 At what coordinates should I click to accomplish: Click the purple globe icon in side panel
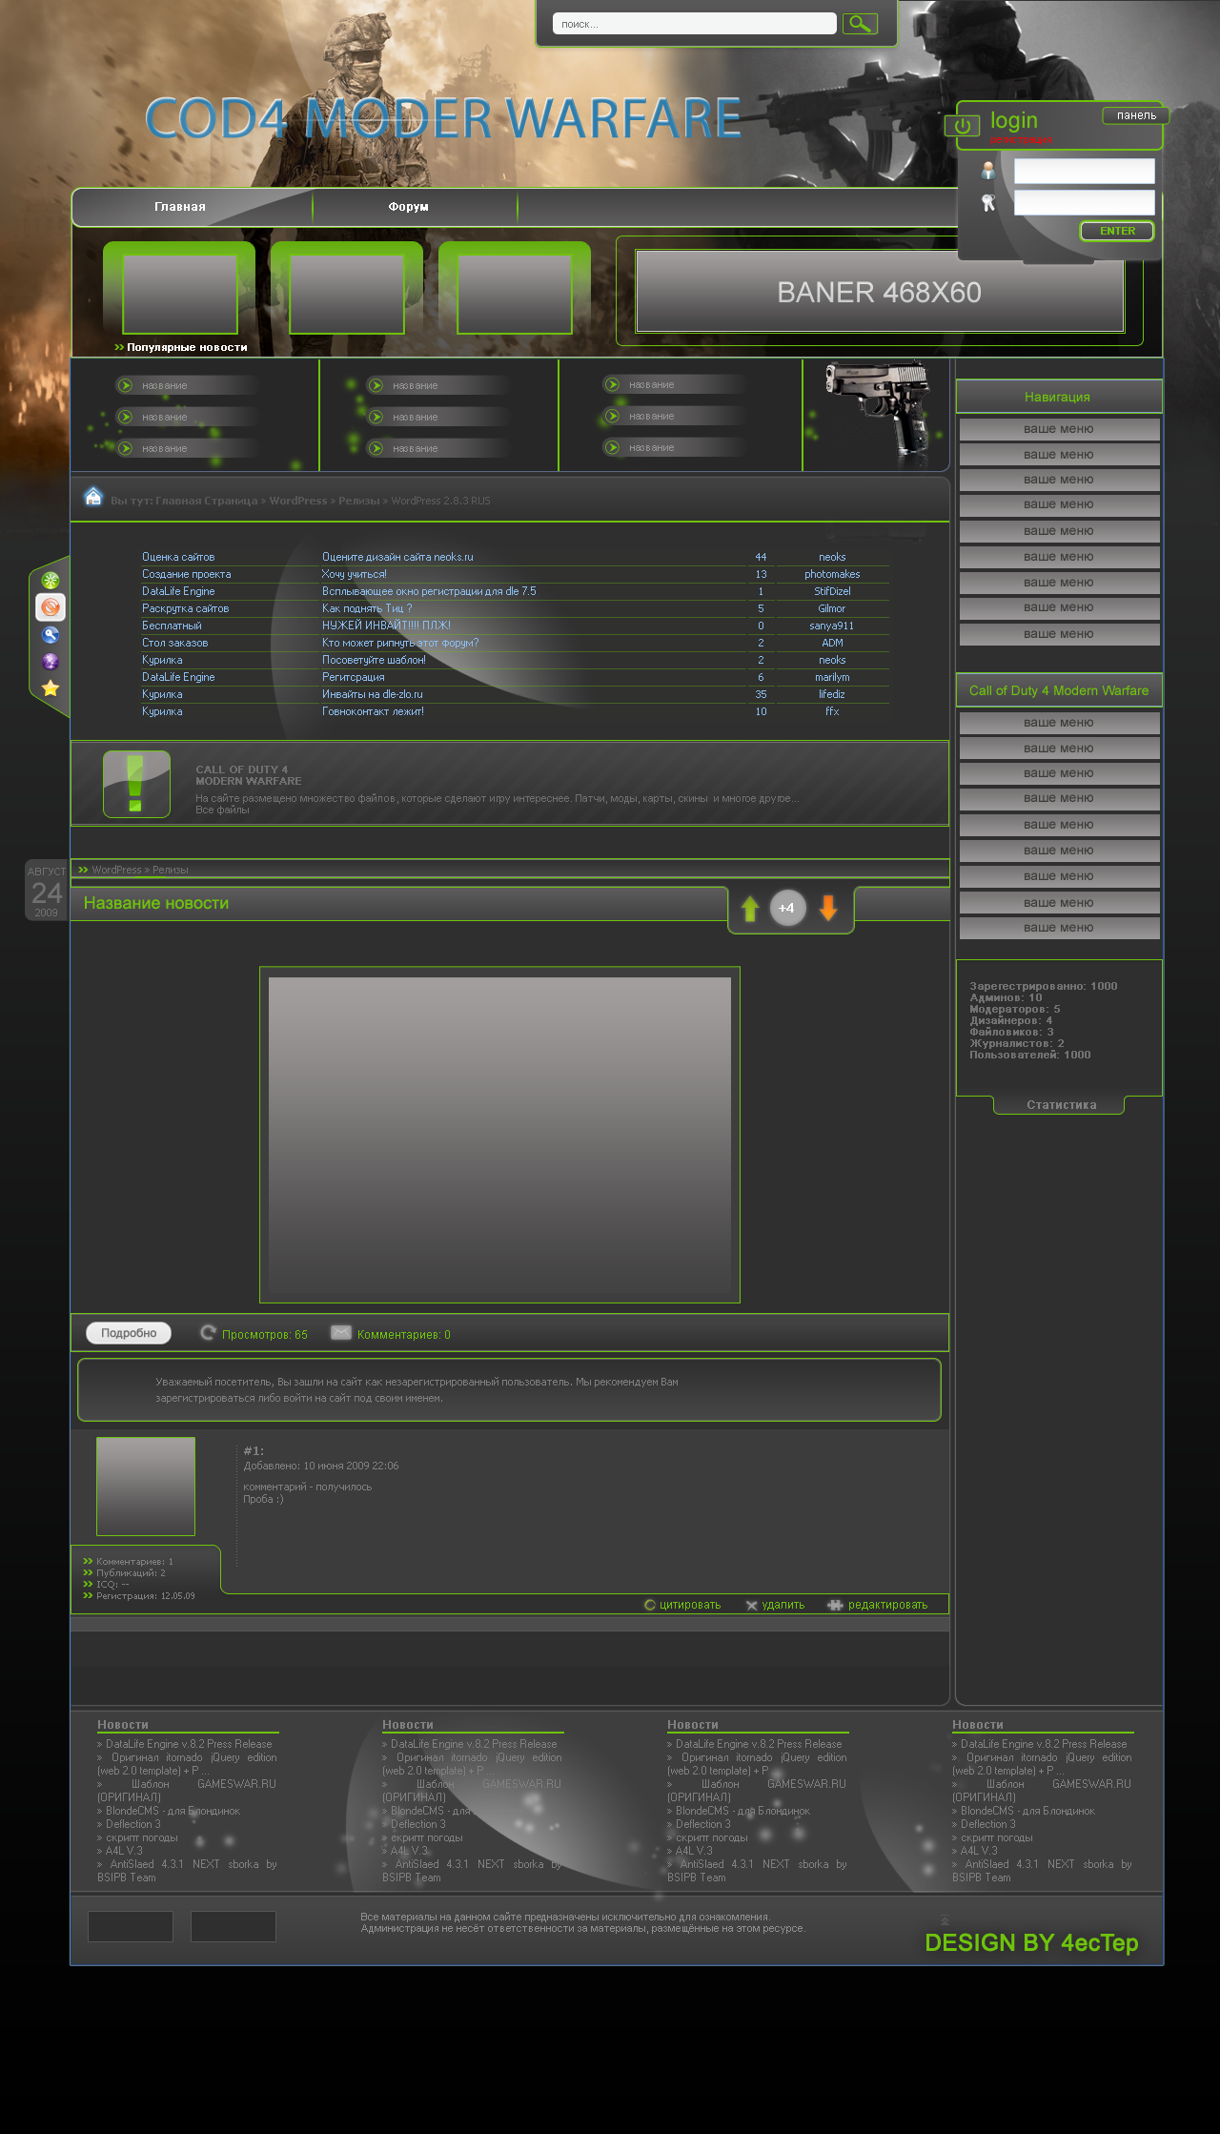pyautogui.click(x=51, y=662)
